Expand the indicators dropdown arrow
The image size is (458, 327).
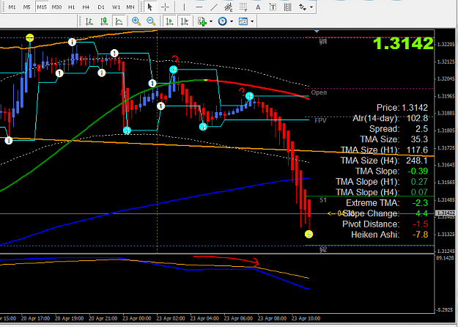pos(211,21)
